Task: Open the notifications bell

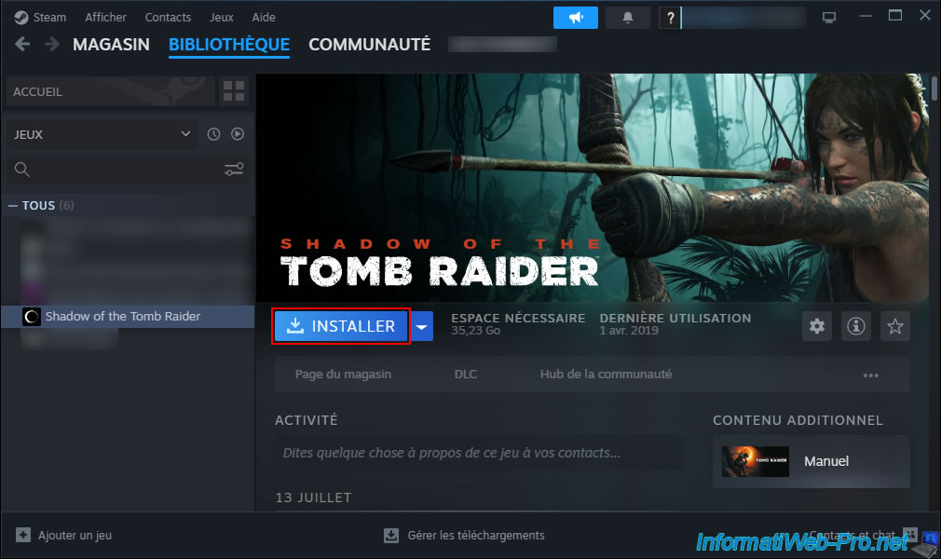Action: [628, 18]
